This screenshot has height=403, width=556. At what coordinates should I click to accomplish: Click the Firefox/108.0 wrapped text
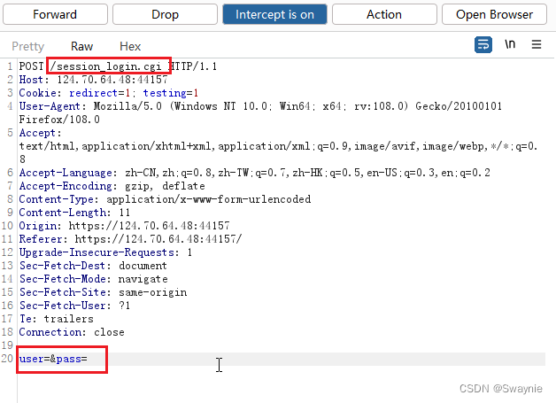click(x=59, y=120)
